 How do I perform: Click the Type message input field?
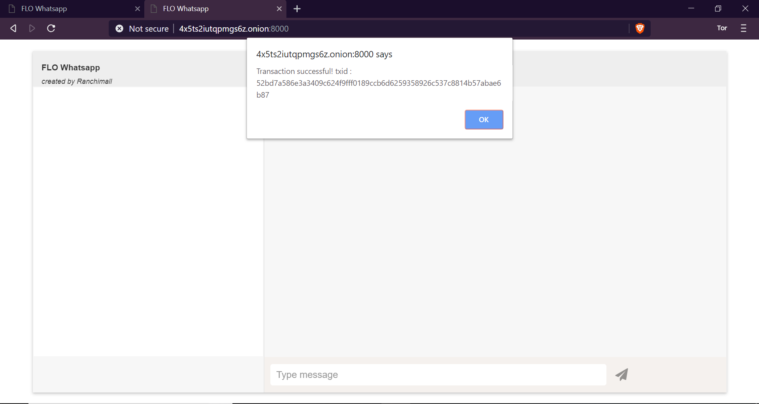(x=438, y=374)
